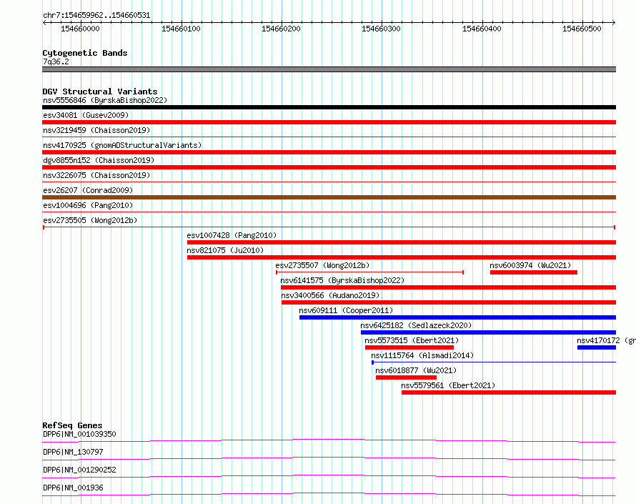This screenshot has height=504, width=636.
Task: Open nsv4170925 (gnomADStructuralVariants) entry
Action: pyautogui.click(x=122, y=145)
